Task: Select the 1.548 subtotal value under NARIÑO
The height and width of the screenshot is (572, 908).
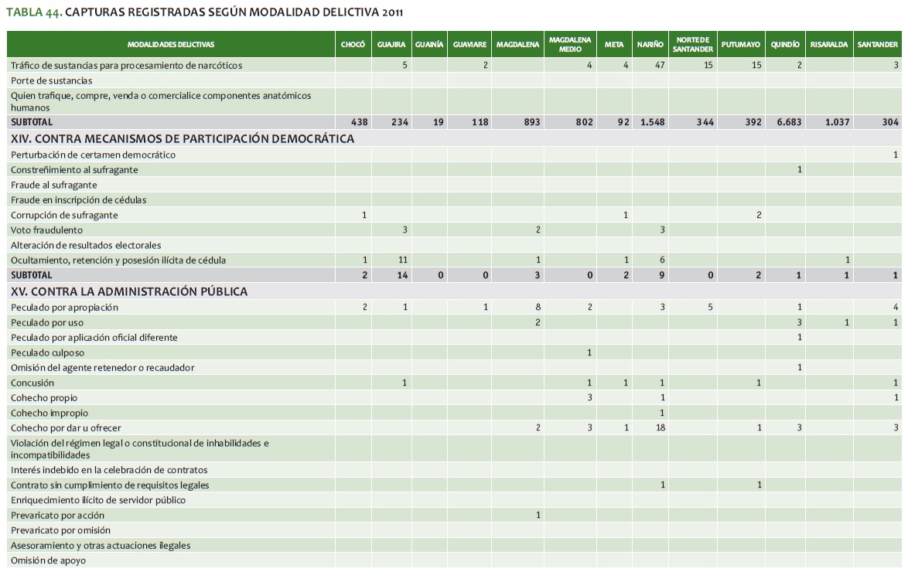Action: click(x=651, y=122)
